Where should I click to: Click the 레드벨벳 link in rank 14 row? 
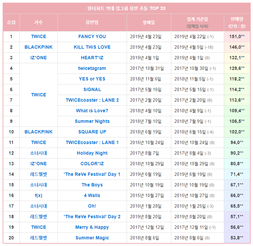39,174
